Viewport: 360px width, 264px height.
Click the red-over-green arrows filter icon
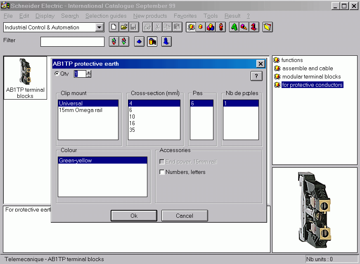click(x=124, y=42)
